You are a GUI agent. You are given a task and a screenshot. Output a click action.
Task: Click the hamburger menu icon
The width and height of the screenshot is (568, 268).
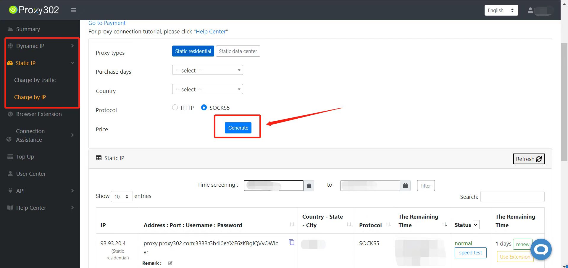(73, 10)
